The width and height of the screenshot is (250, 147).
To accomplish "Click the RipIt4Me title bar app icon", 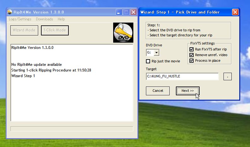I will [10, 12].
